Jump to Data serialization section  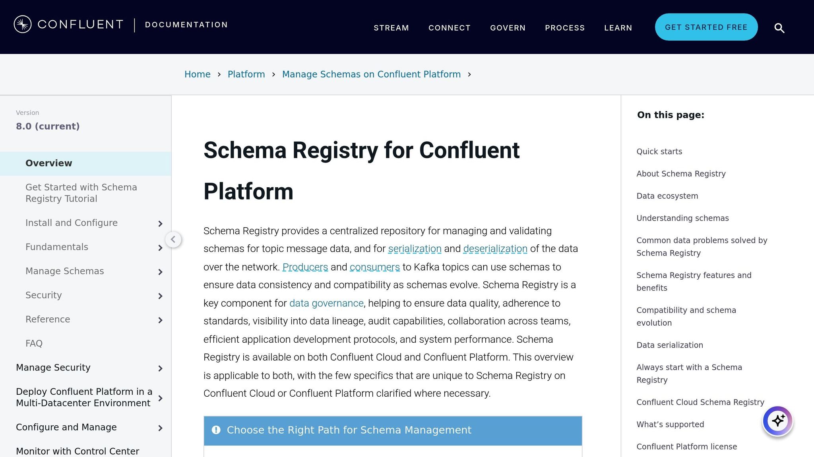pyautogui.click(x=669, y=345)
